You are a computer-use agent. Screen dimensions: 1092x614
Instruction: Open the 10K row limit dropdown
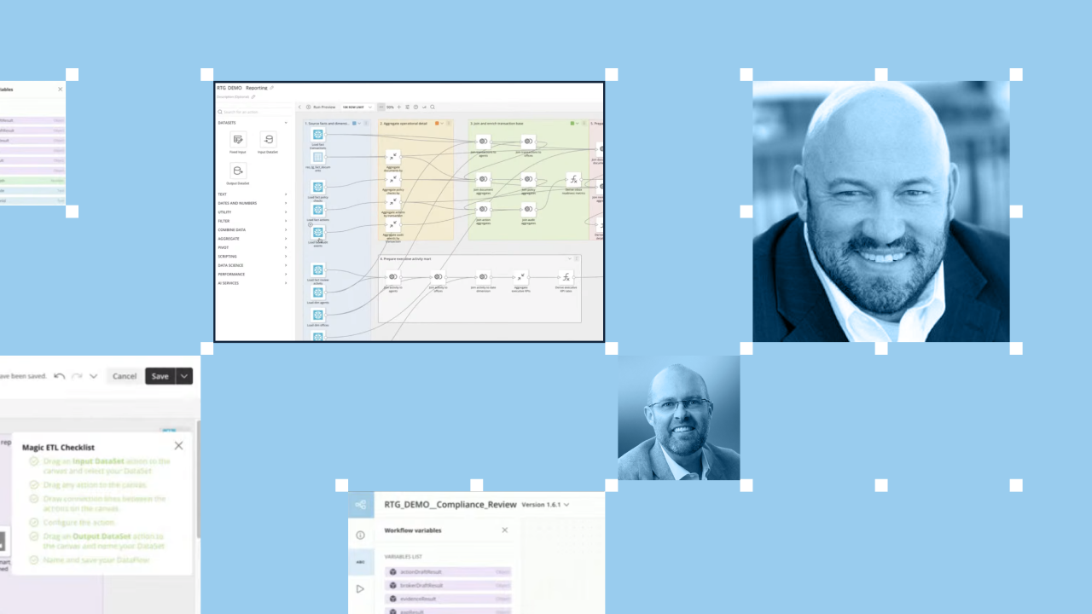(357, 107)
